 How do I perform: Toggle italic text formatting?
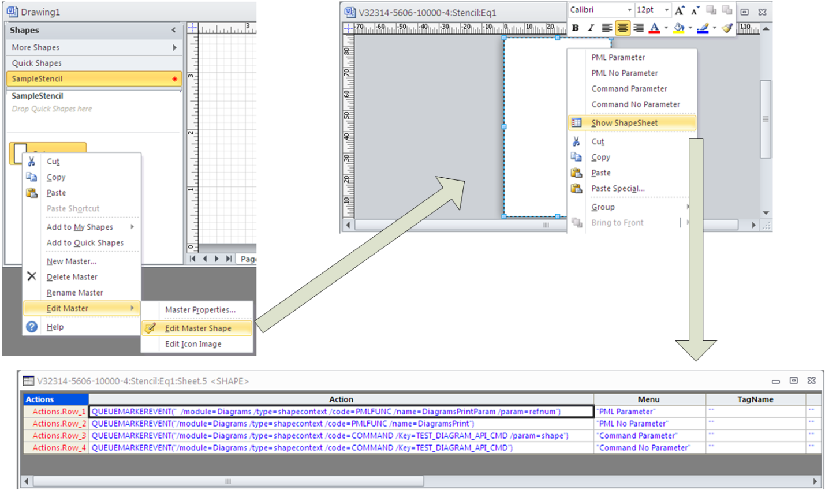click(591, 28)
